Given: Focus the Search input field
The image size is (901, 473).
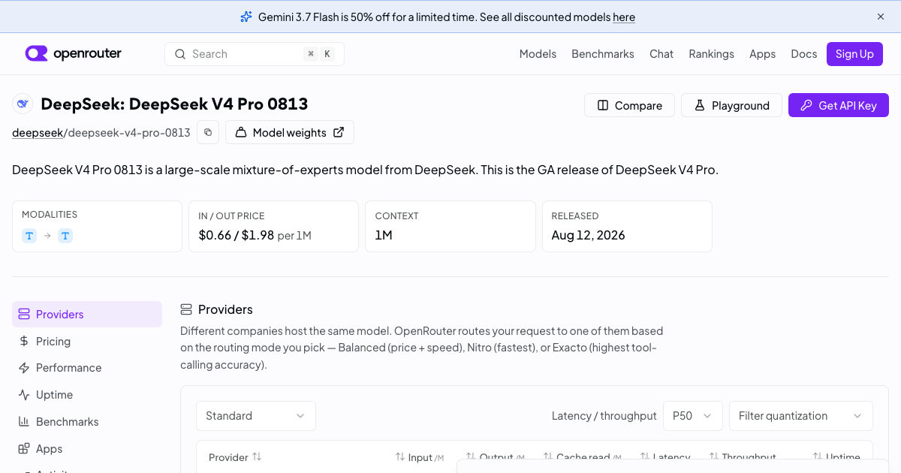Looking at the screenshot, I should pyautogui.click(x=255, y=54).
